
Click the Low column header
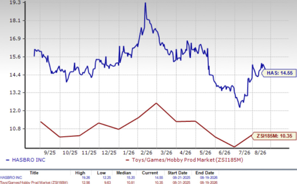[101, 173]
